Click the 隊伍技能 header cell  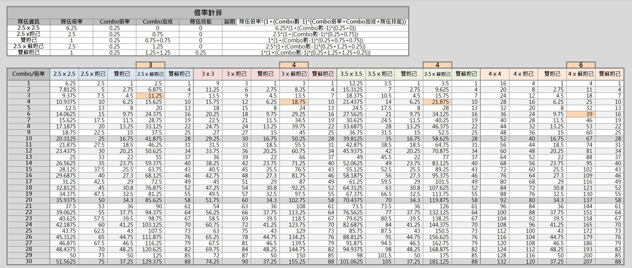pyautogui.click(x=201, y=22)
